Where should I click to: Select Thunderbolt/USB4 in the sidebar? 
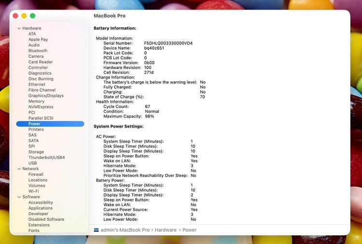[x=46, y=158]
